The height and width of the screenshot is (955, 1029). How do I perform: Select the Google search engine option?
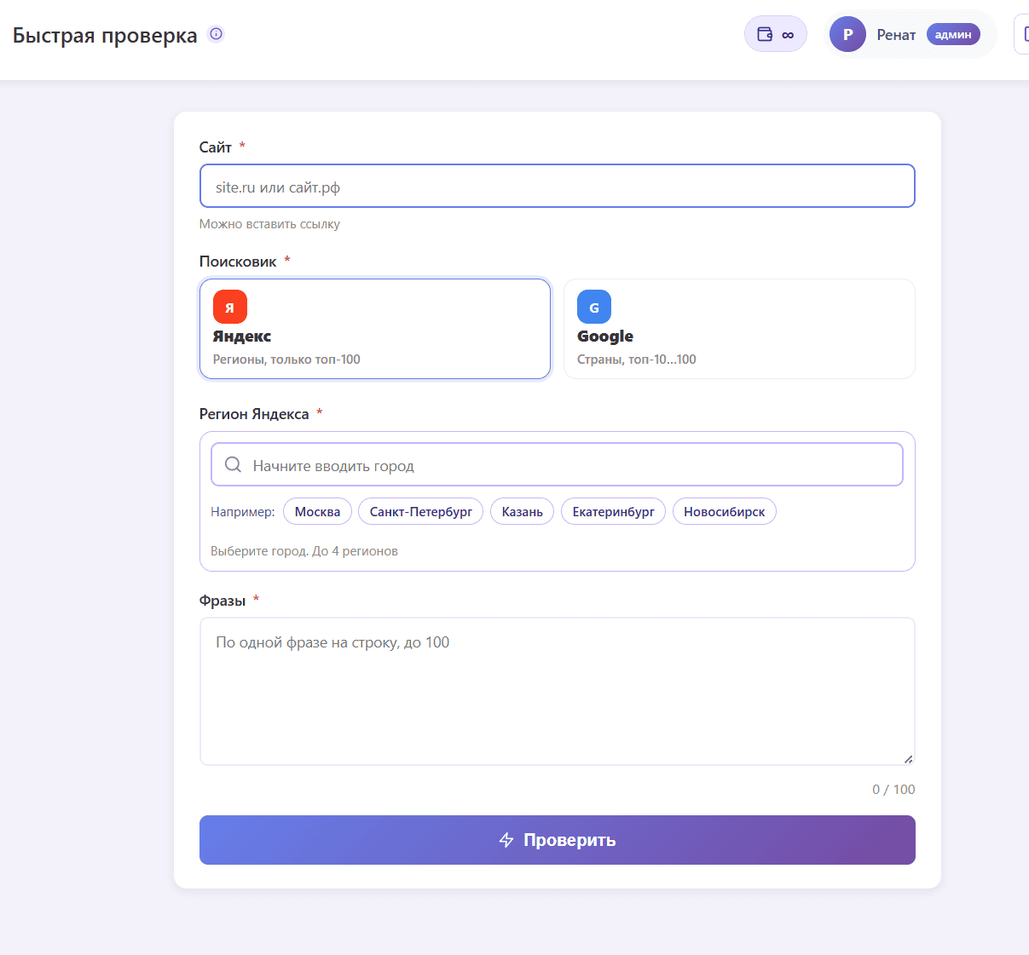point(739,329)
